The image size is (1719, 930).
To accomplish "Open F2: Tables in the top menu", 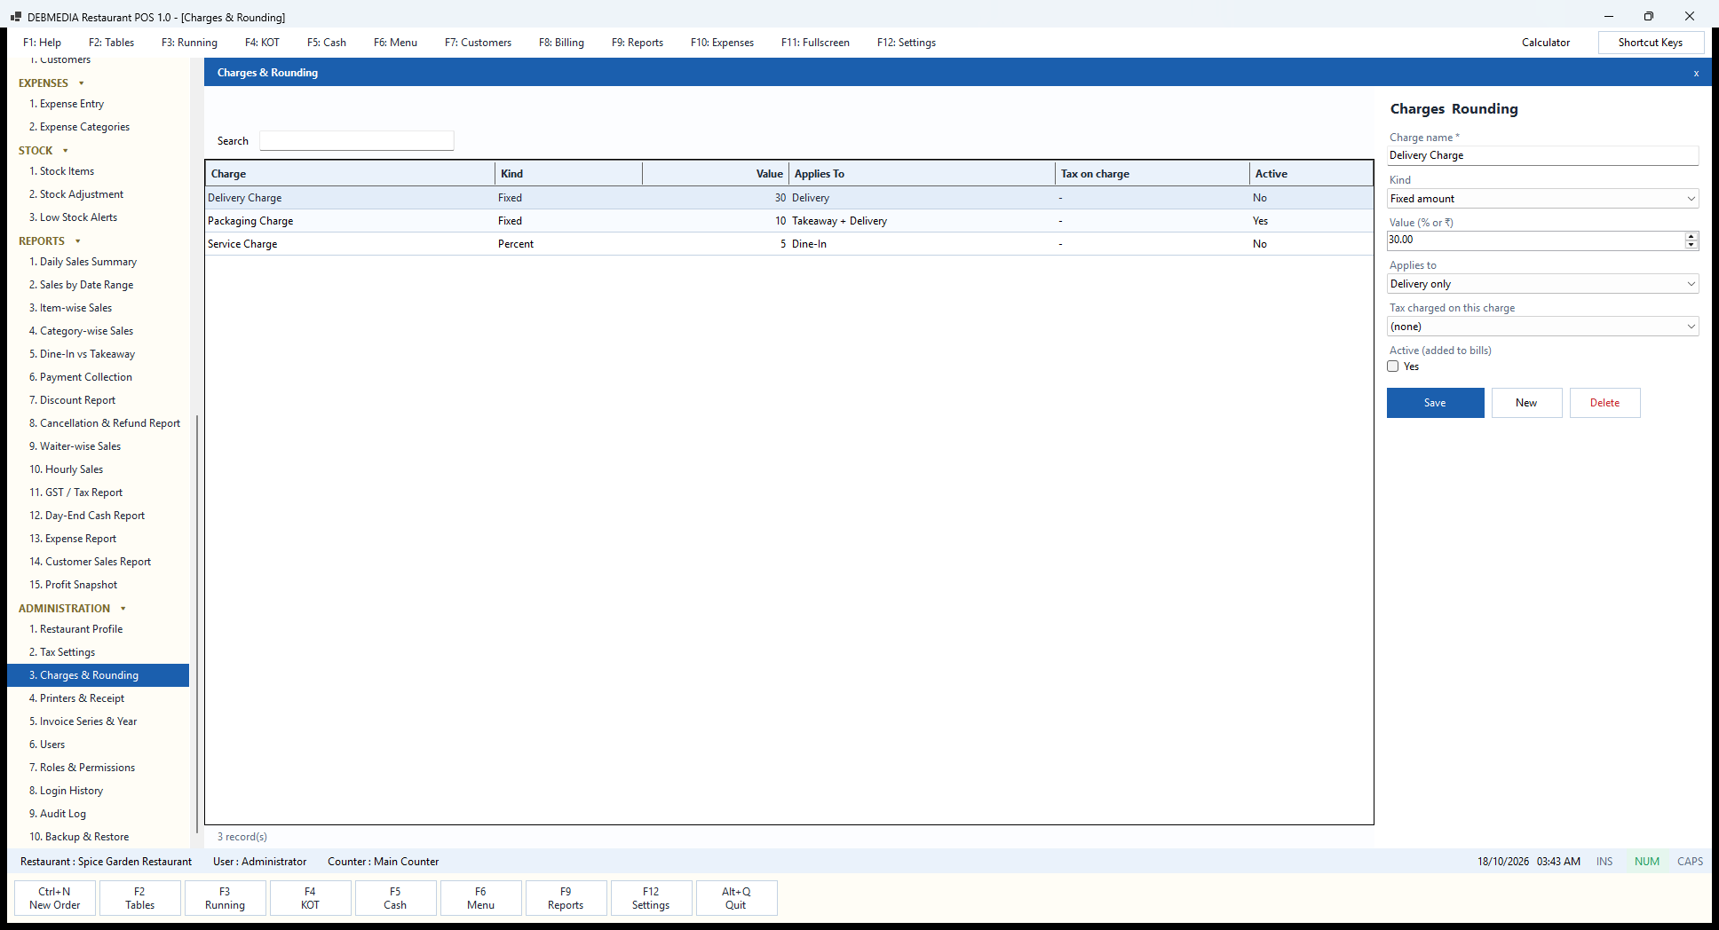I will tap(111, 43).
